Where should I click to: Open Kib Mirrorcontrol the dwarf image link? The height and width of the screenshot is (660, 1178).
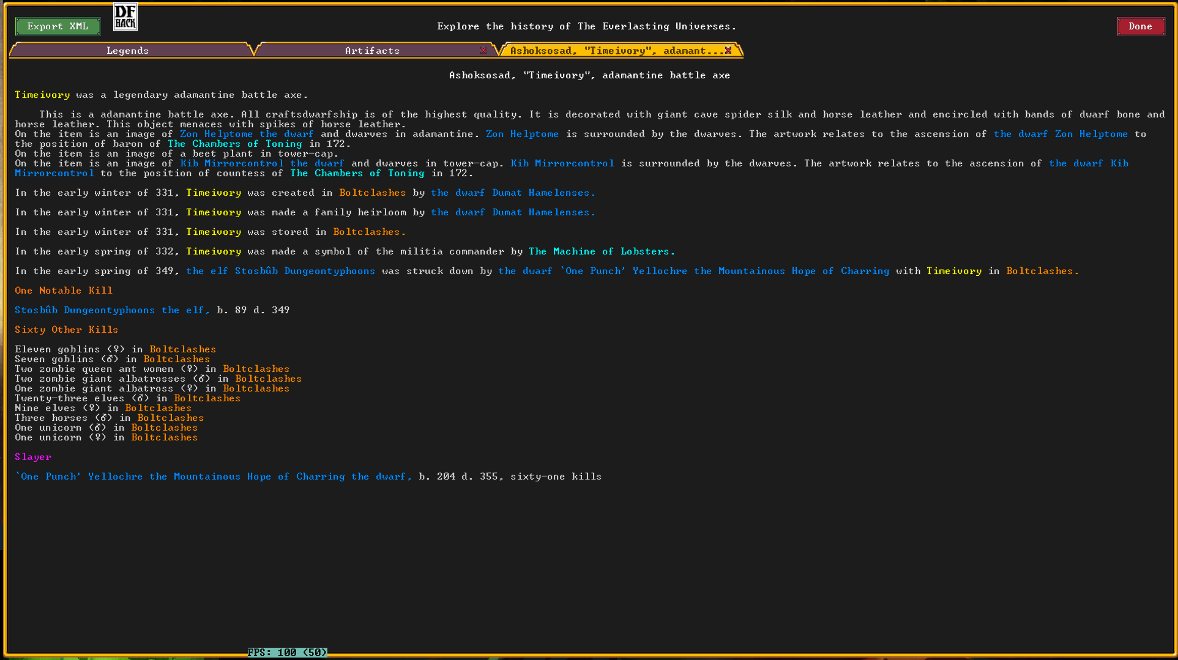262,163
